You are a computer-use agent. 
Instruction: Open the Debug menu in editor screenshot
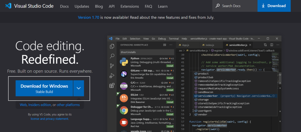(162, 39)
